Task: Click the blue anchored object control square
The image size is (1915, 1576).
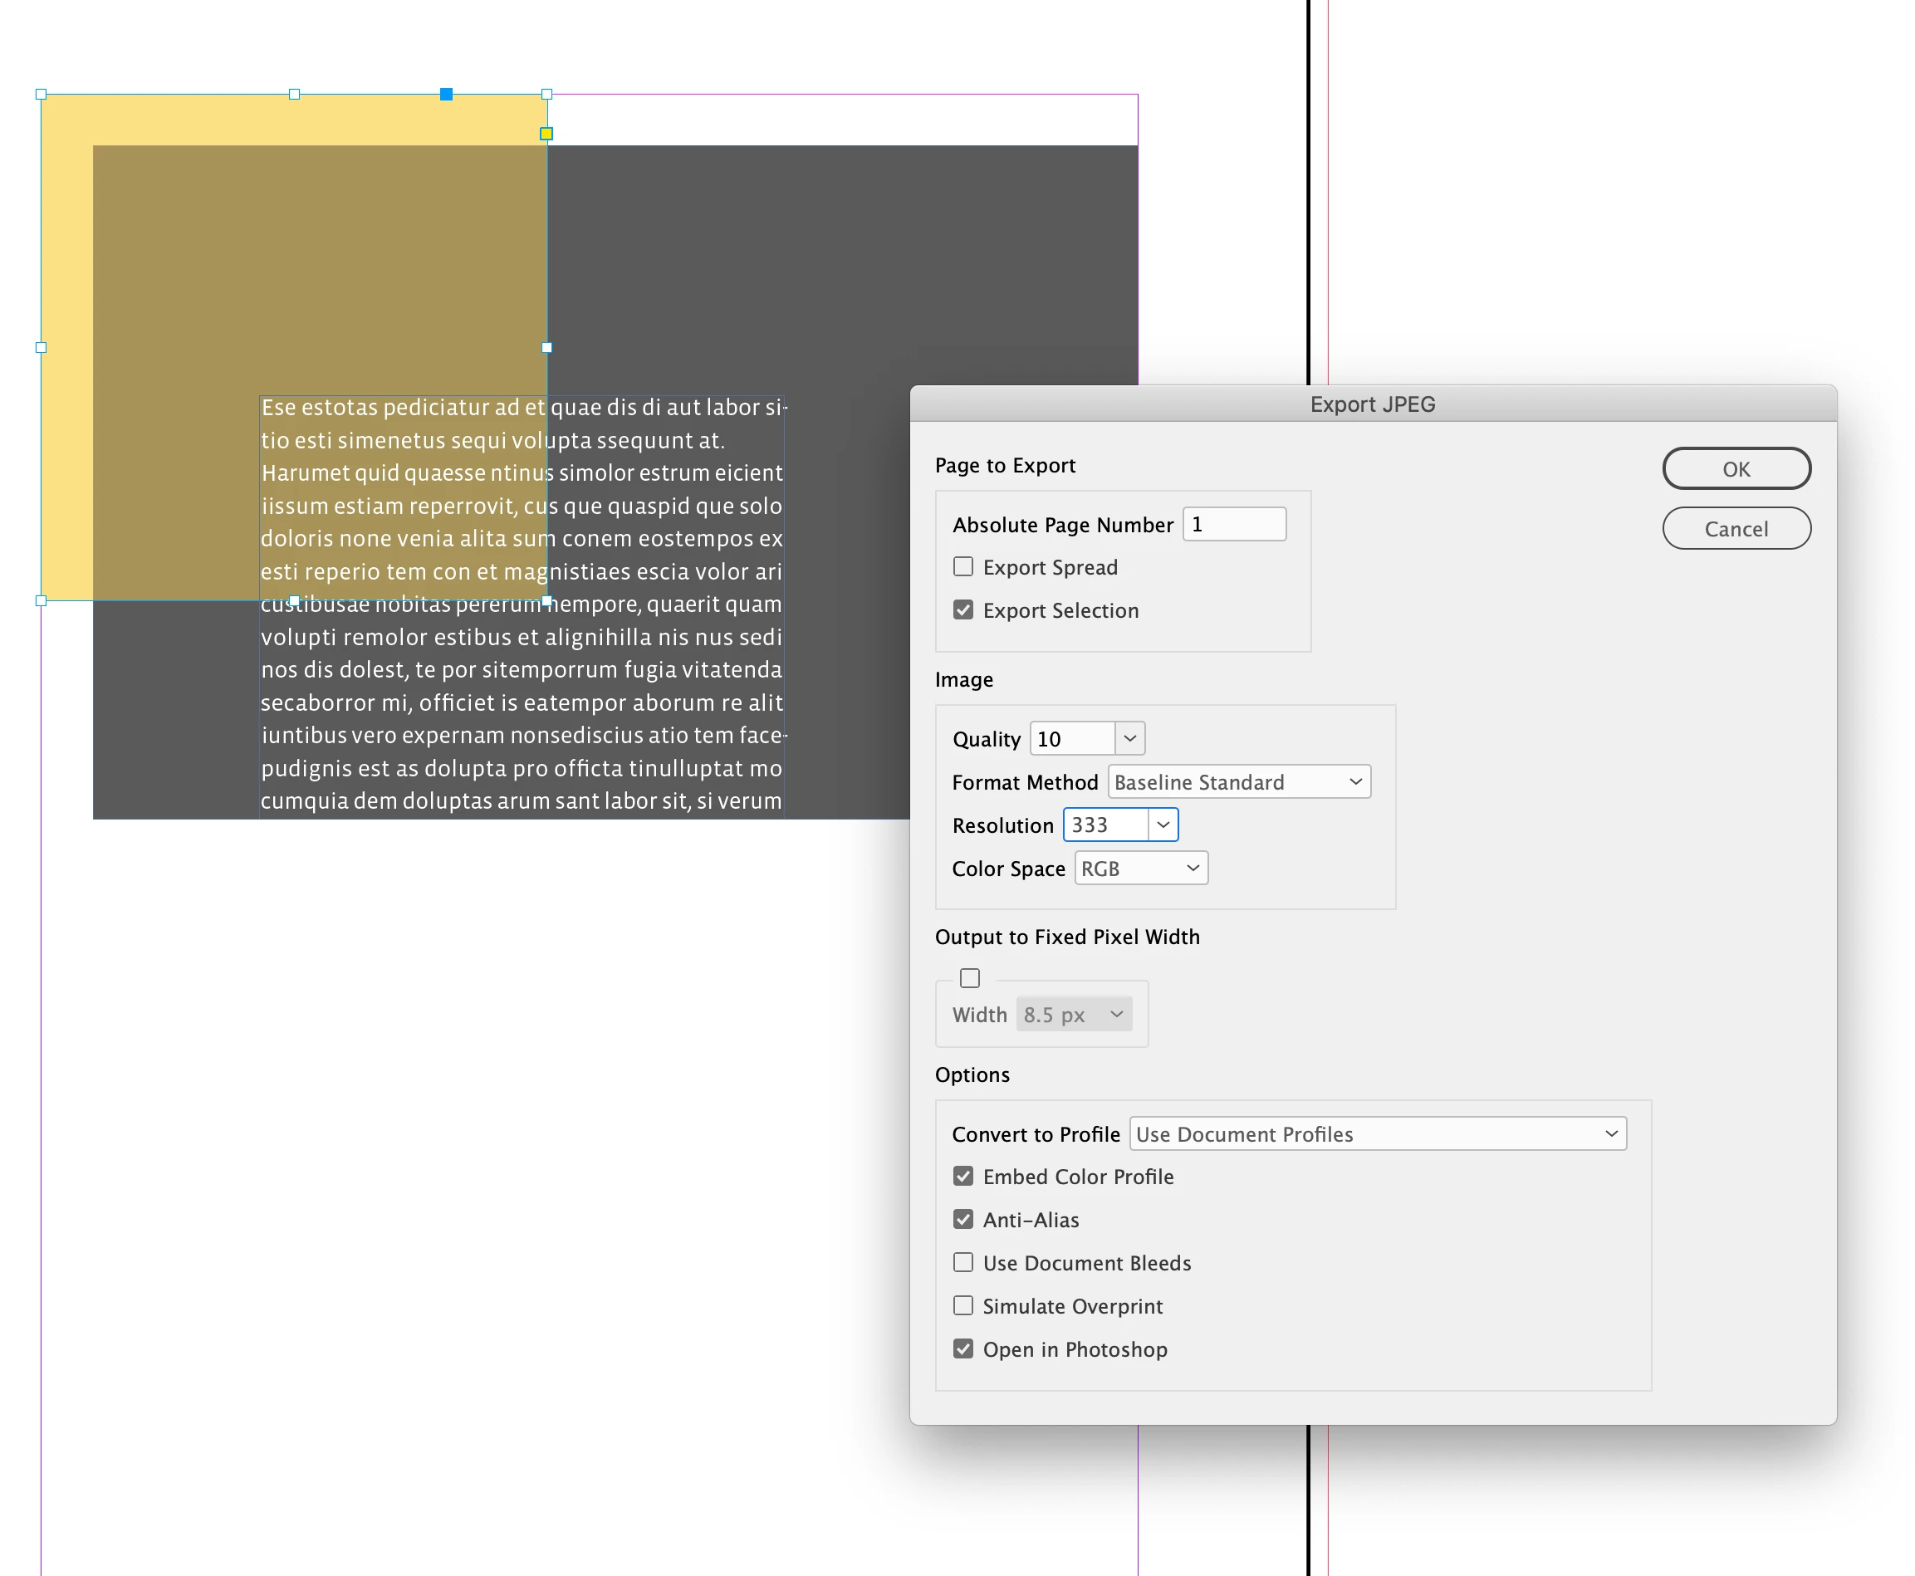Action: pyautogui.click(x=446, y=95)
